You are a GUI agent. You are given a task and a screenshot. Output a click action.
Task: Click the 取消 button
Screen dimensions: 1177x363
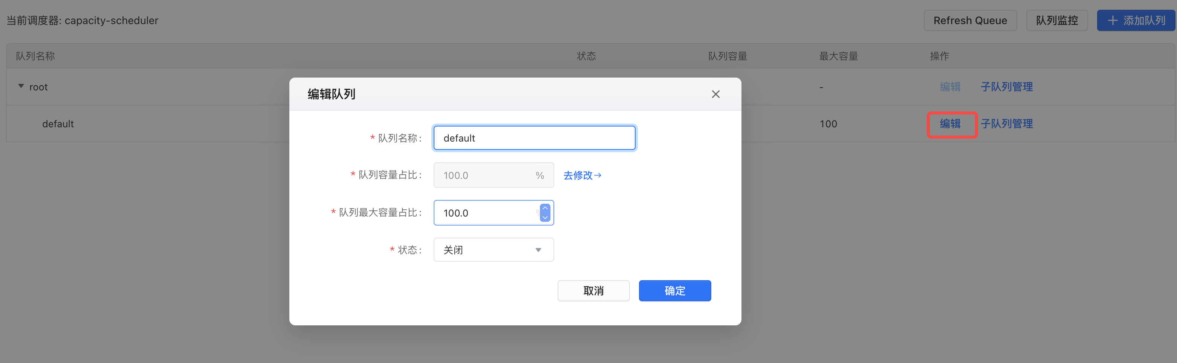pyautogui.click(x=593, y=291)
